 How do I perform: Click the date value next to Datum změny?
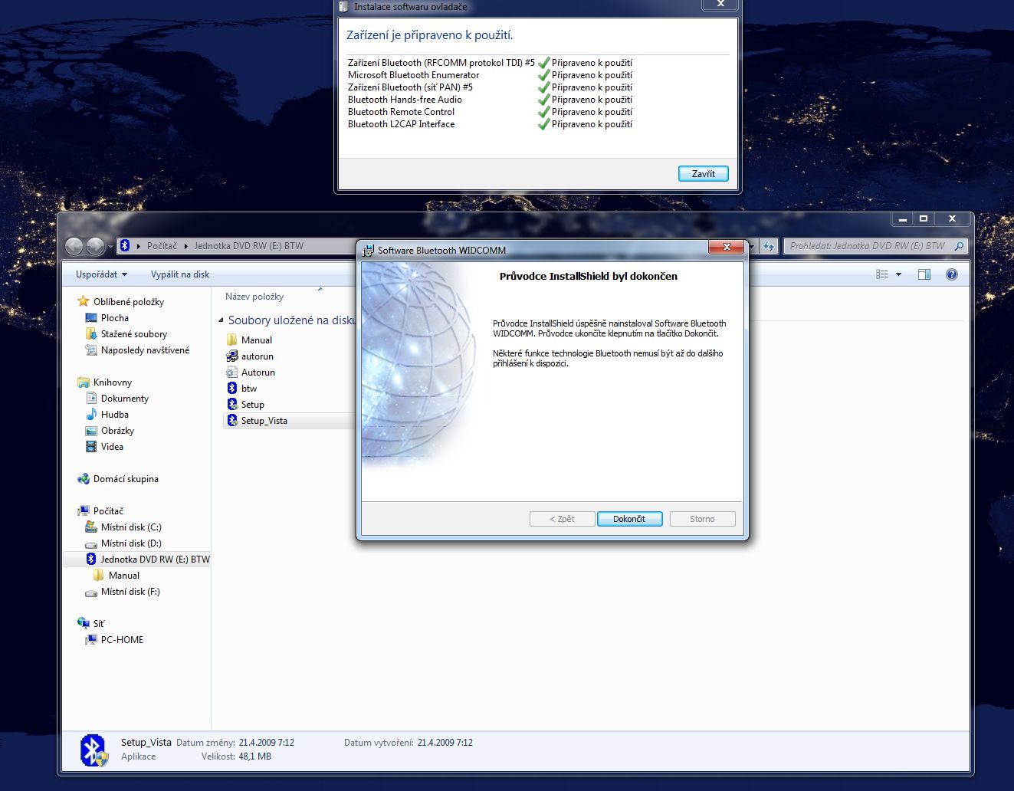click(x=267, y=743)
